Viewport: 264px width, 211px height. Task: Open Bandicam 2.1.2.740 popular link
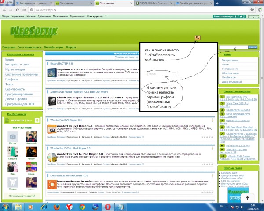coord(238,146)
